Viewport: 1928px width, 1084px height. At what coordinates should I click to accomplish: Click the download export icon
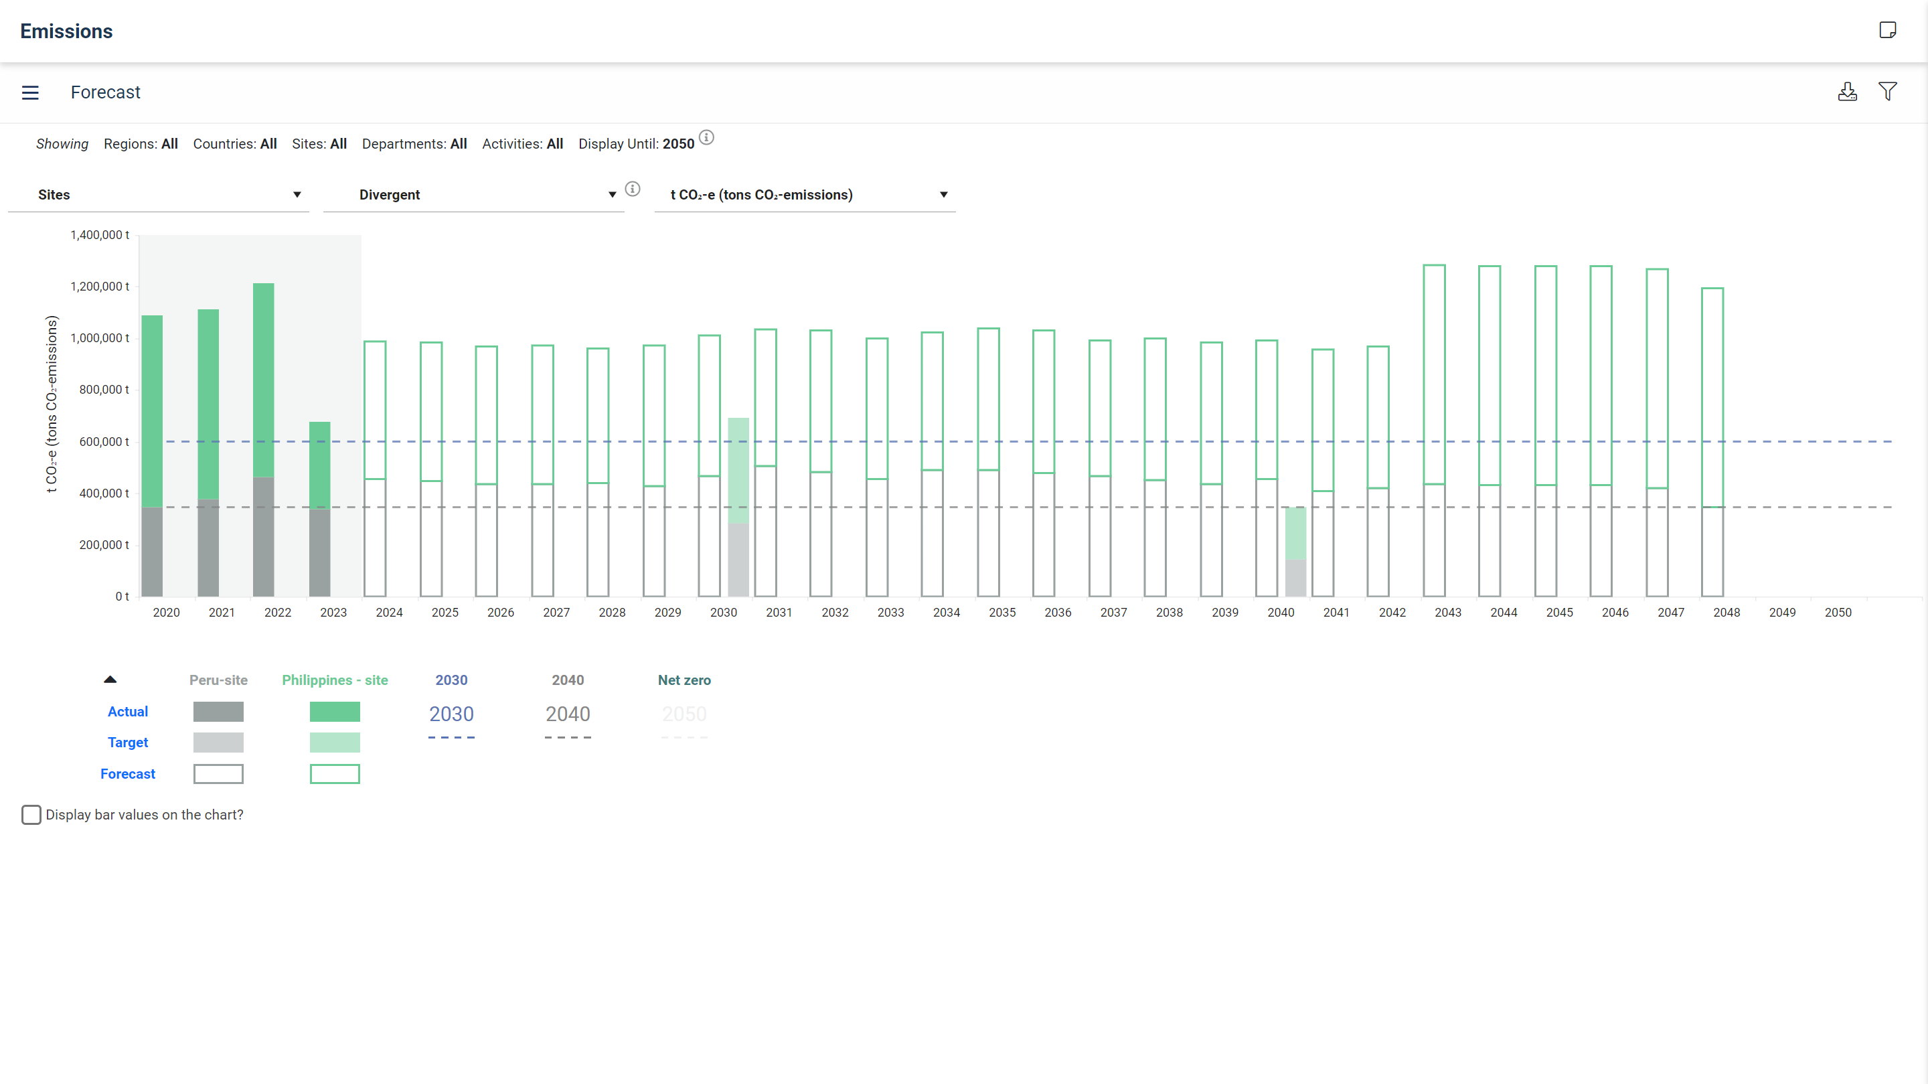pyautogui.click(x=1846, y=92)
